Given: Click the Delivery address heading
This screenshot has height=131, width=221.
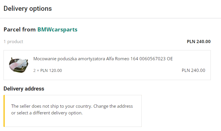Looking at the screenshot, I should pos(24,89).
